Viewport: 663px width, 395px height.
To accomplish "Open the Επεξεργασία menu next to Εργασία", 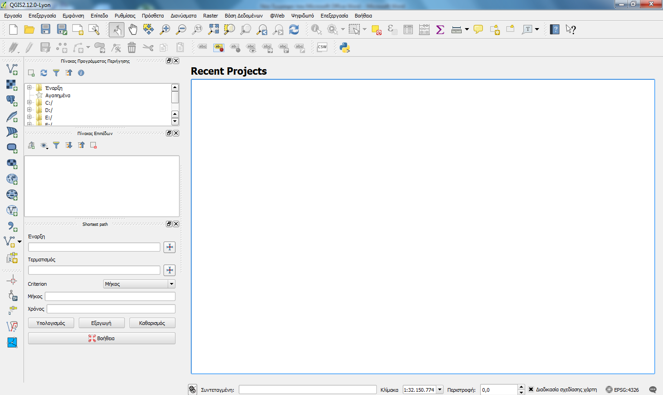I will tap(42, 16).
